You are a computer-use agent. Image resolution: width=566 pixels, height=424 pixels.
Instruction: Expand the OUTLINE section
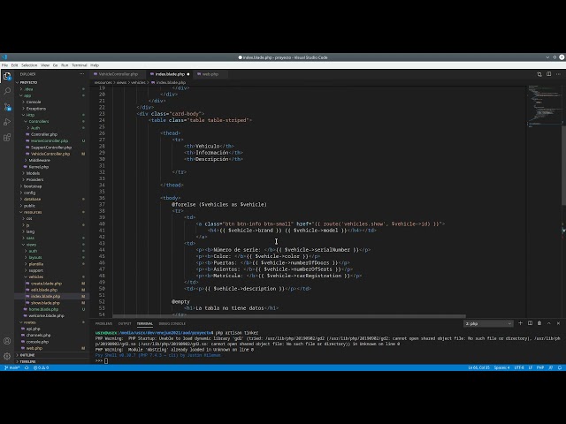click(x=27, y=355)
